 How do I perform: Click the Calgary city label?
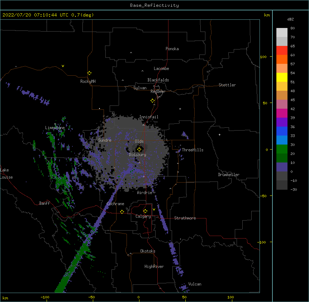pos(143,216)
